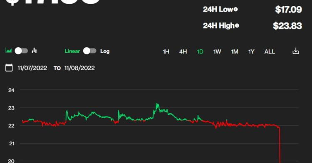
Task: Switch to the 1W timeframe
Action: tap(217, 52)
